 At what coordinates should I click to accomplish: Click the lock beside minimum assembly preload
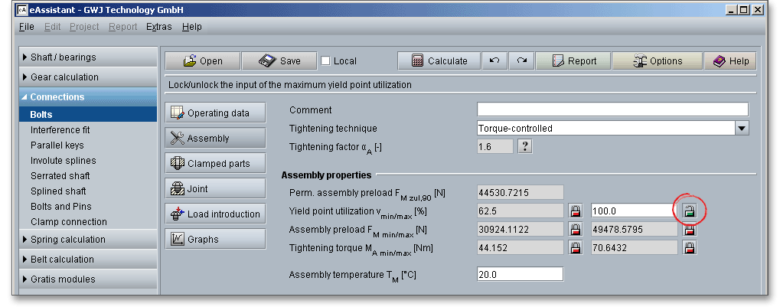click(x=575, y=229)
